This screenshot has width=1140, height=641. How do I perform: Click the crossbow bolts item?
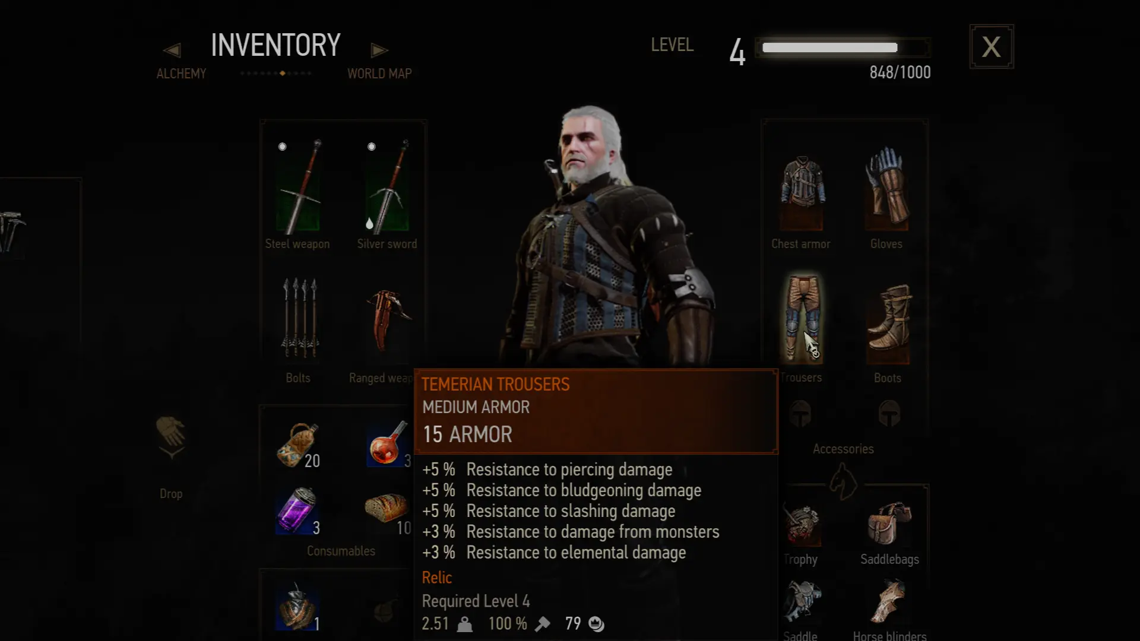(x=300, y=318)
